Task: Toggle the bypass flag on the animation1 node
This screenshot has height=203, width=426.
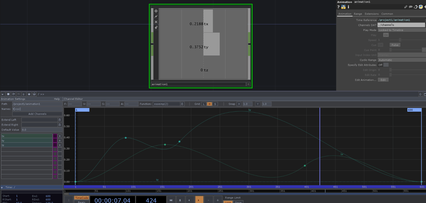Action: tap(156, 16)
